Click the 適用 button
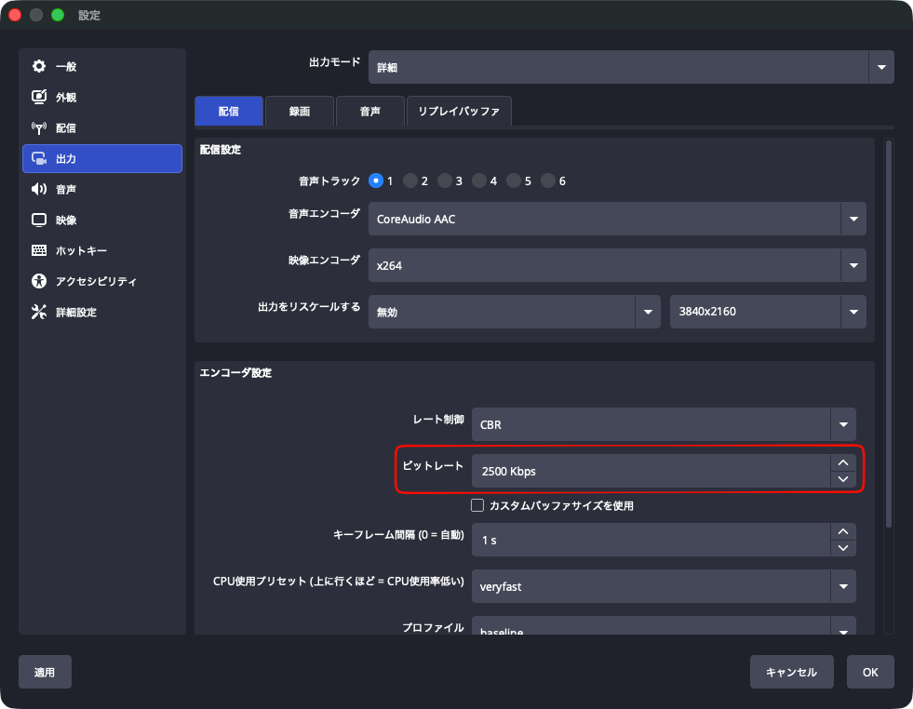This screenshot has height=709, width=913. point(45,673)
